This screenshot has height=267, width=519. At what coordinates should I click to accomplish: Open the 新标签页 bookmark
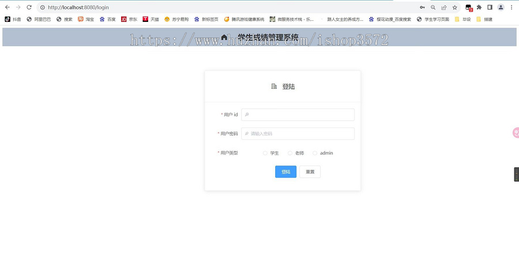coord(206,19)
